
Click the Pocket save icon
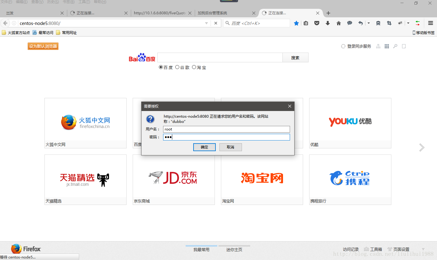point(317,23)
